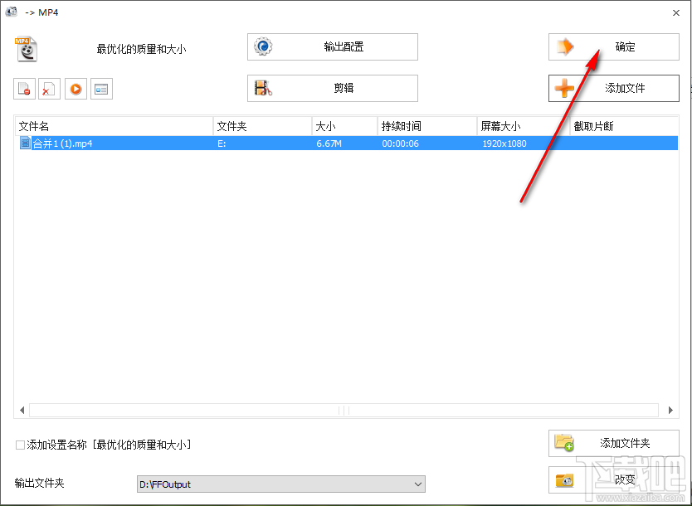Click the E: folder cell
This screenshot has height=506, width=692.
click(222, 144)
